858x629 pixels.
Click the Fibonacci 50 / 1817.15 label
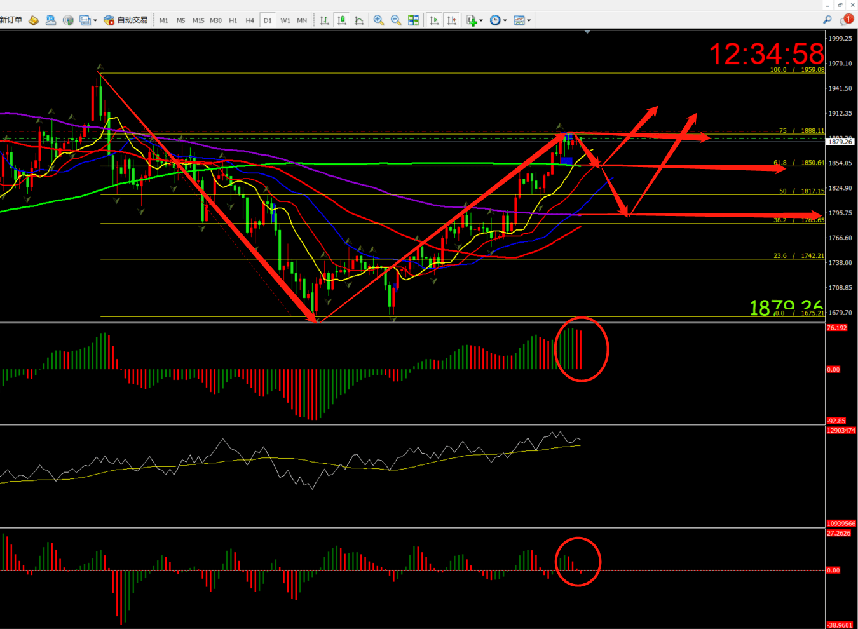pos(801,191)
